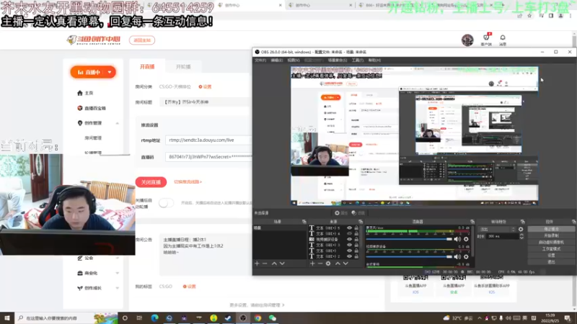Move scene down arrow in scenes panel
The height and width of the screenshot is (324, 577).
[282, 264]
